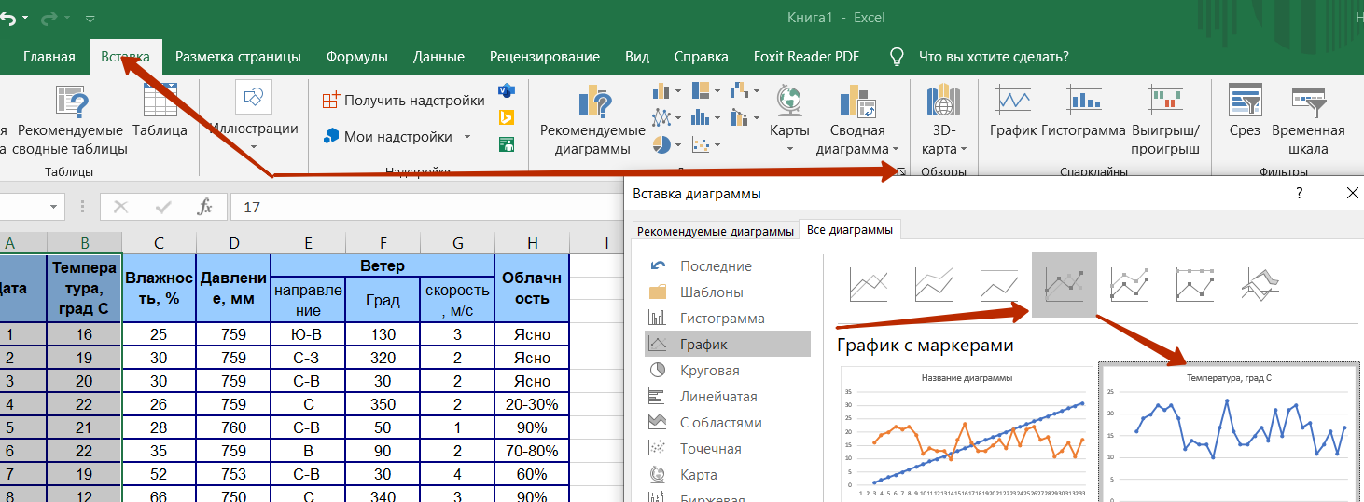The width and height of the screenshot is (1364, 502).
Task: Expand the My Add-ins (Мои надстройки) dropdown
Action: tap(467, 137)
